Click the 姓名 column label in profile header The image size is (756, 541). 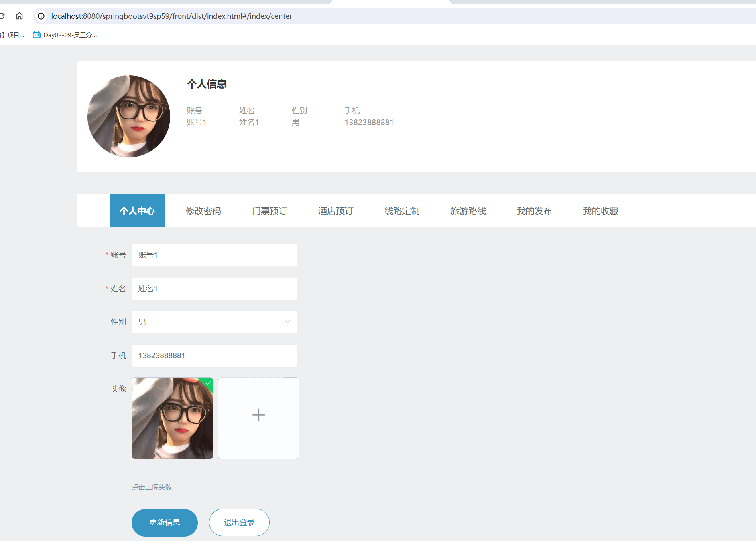point(247,111)
